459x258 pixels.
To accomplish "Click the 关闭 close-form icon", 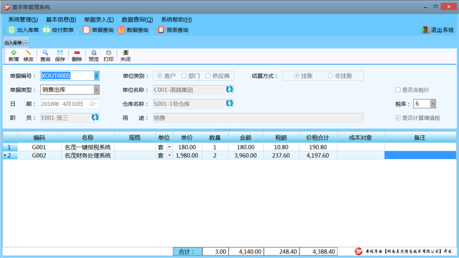I will tap(125, 53).
